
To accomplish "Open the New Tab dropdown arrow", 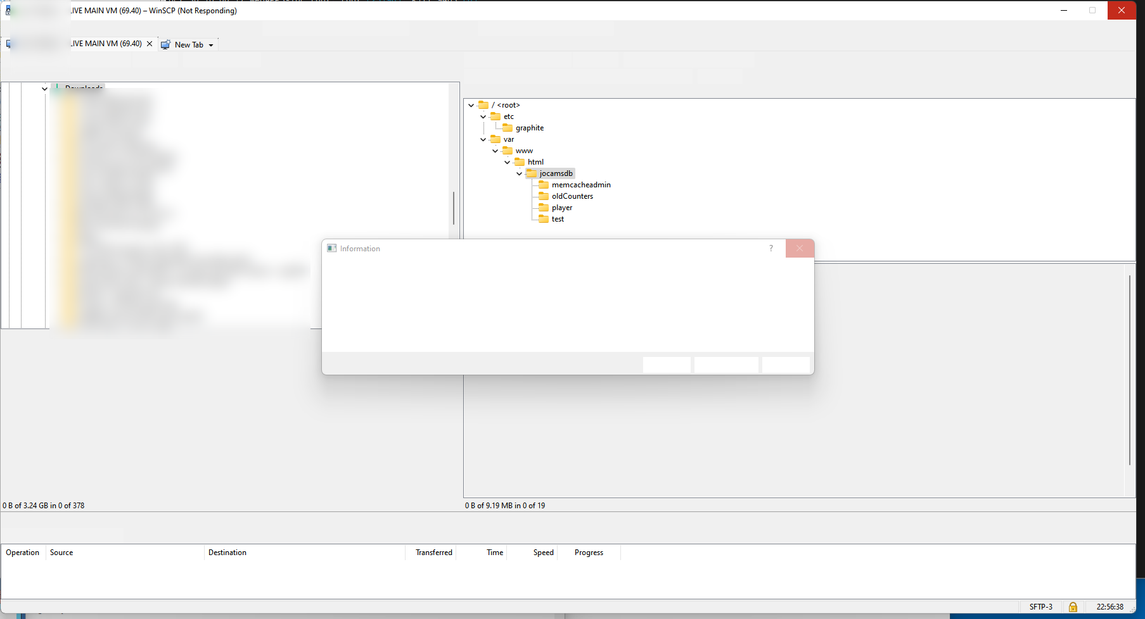I will [x=211, y=45].
